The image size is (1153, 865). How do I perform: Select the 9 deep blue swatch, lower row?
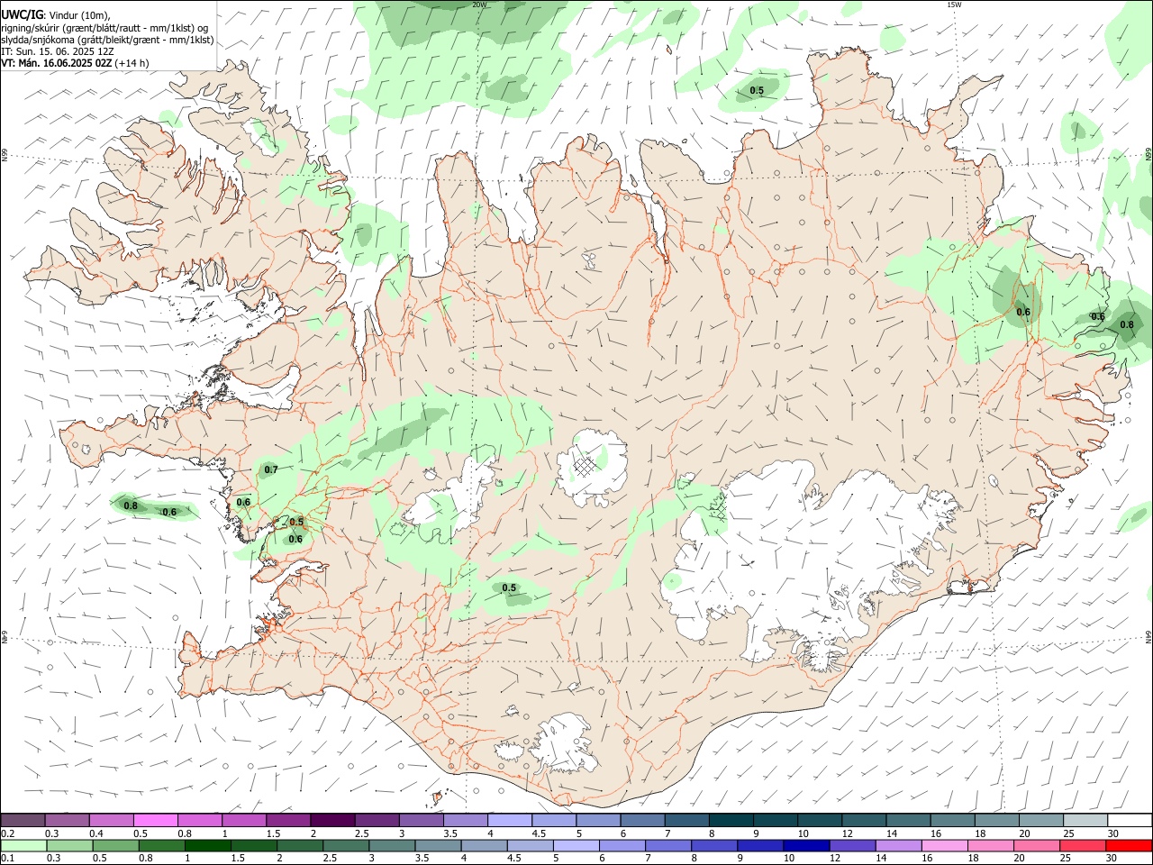click(760, 845)
